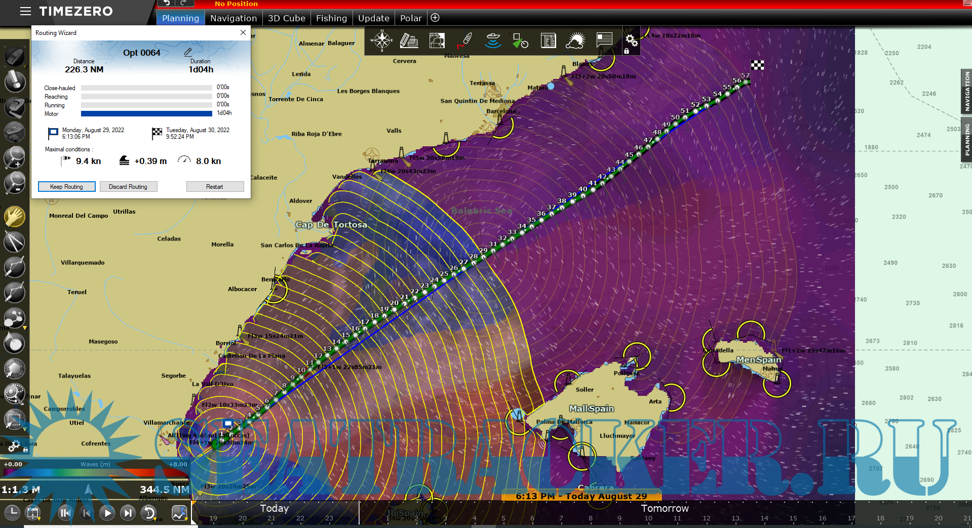The height and width of the screenshot is (528, 972).
Task: Click the route boat track ribbon icon
Action: point(464,40)
